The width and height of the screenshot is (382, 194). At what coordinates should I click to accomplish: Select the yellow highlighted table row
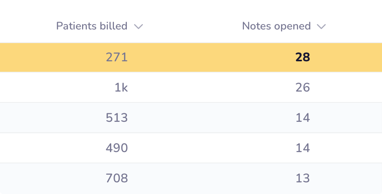[x=210, y=57]
